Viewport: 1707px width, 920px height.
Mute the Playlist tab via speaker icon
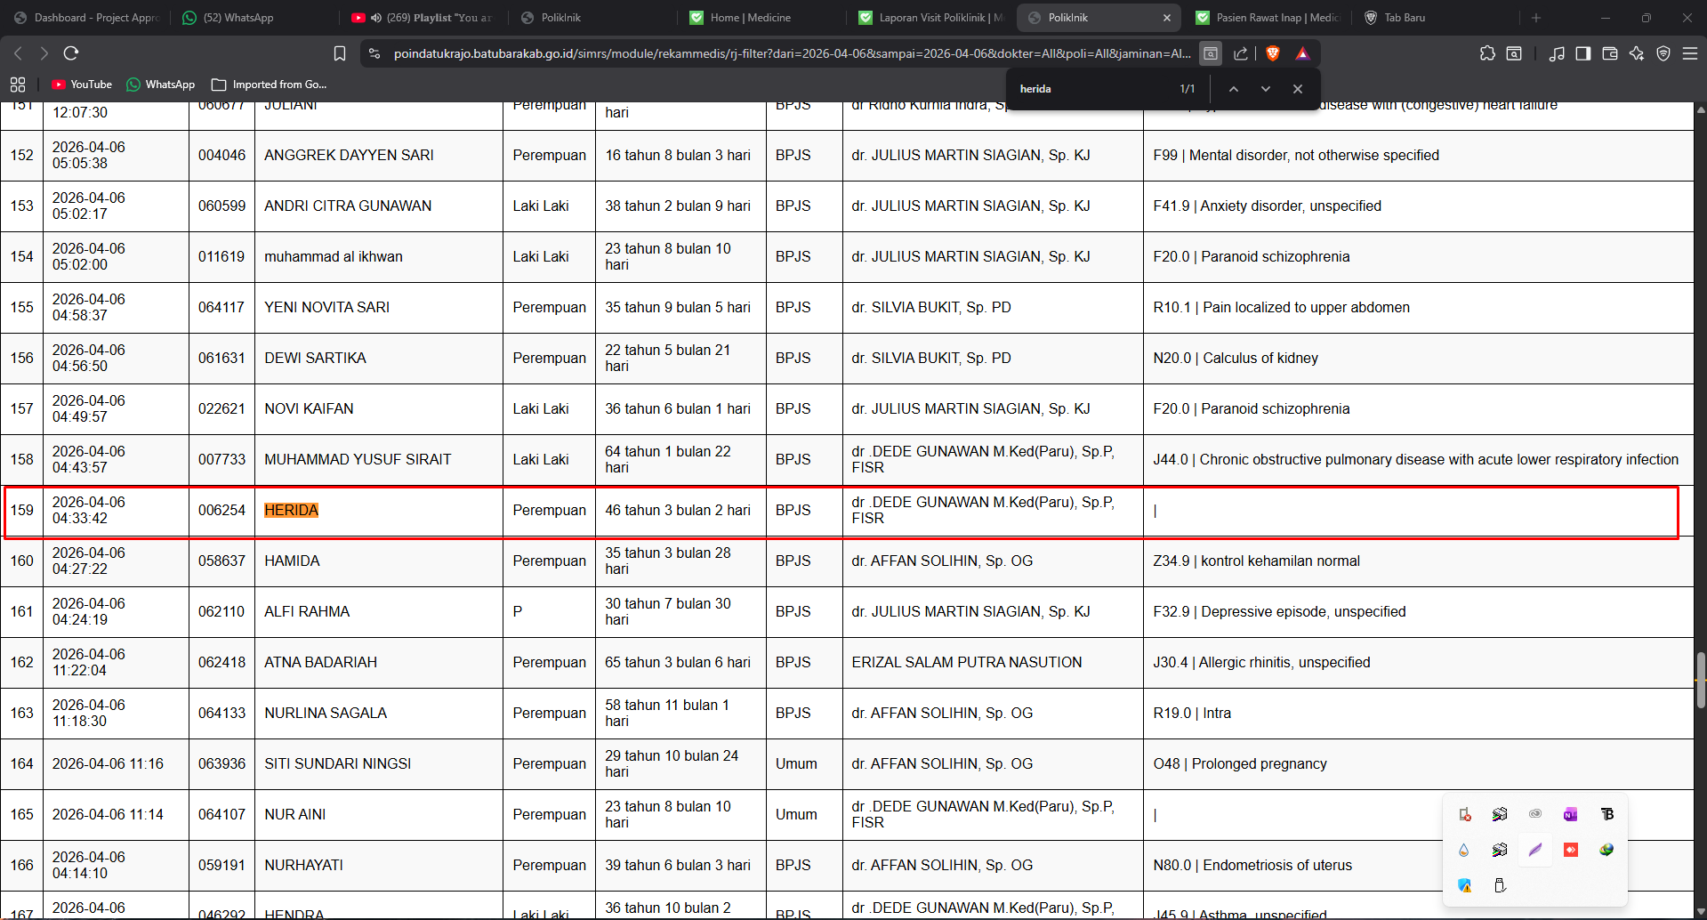375,18
